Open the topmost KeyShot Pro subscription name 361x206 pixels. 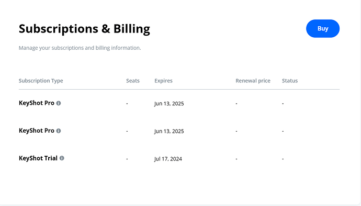(37, 103)
